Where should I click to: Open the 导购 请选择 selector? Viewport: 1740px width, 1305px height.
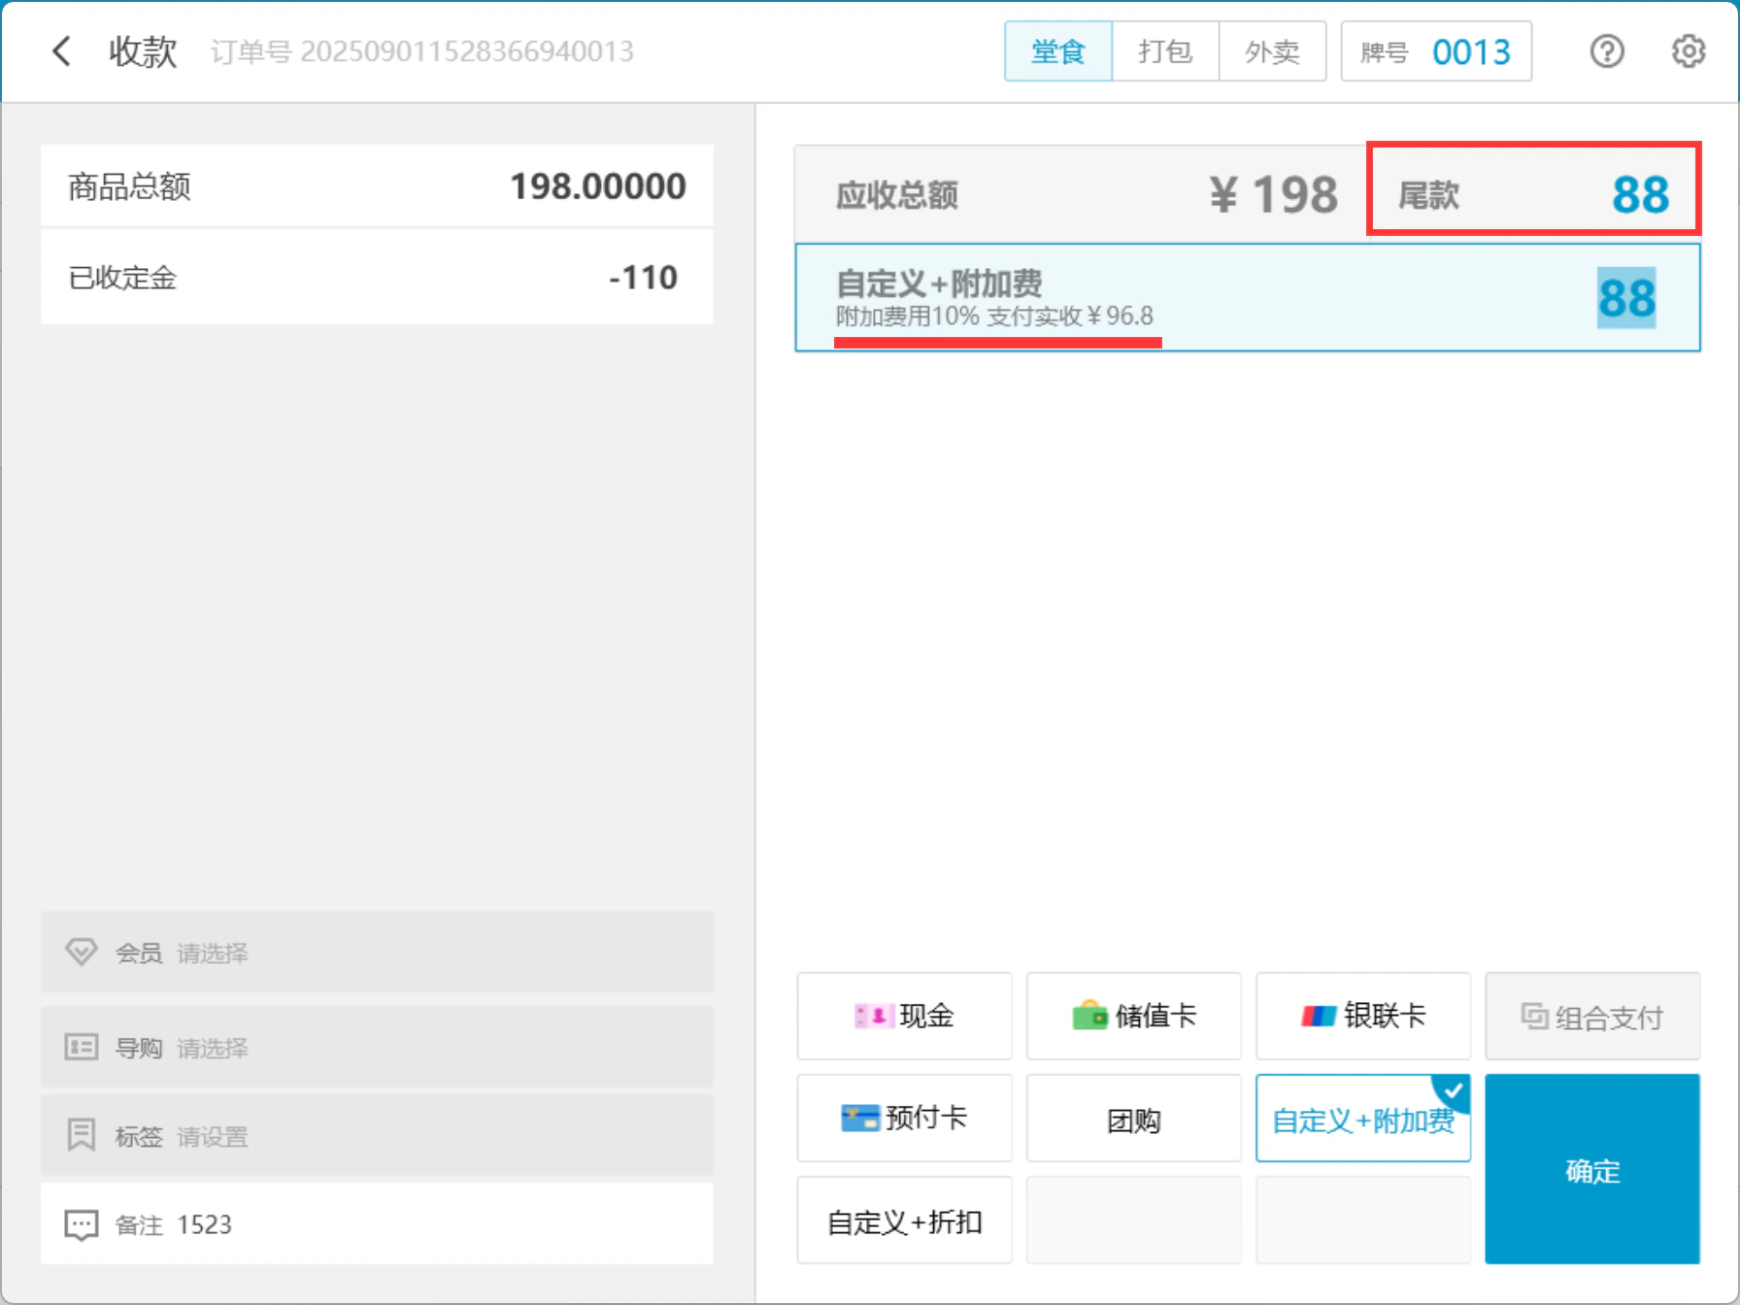377,1047
